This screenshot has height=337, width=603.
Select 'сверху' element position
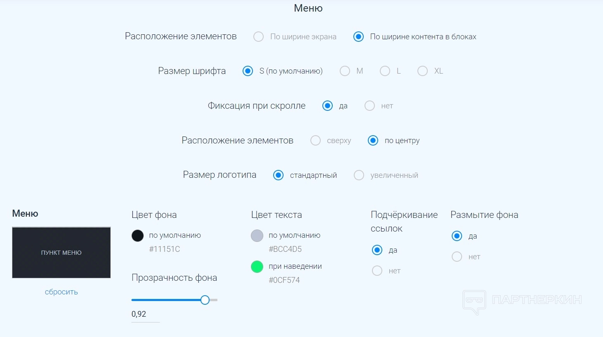pos(315,141)
